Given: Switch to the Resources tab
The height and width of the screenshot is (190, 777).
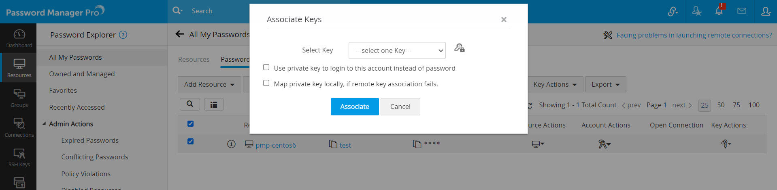Looking at the screenshot, I should click(194, 59).
